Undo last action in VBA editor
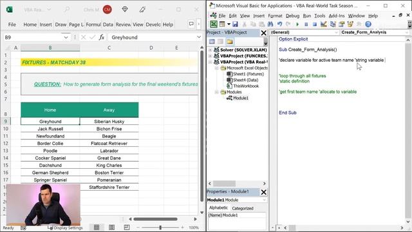412x232 pixels. pos(279,24)
